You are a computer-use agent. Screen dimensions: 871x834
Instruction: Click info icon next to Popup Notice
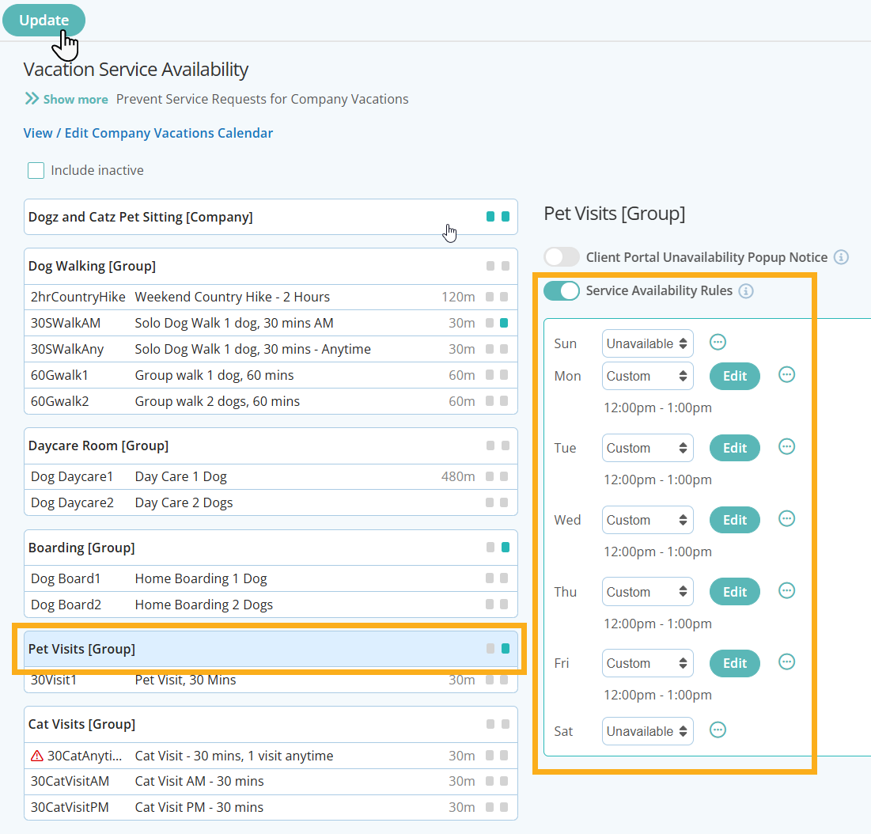pyautogui.click(x=842, y=257)
